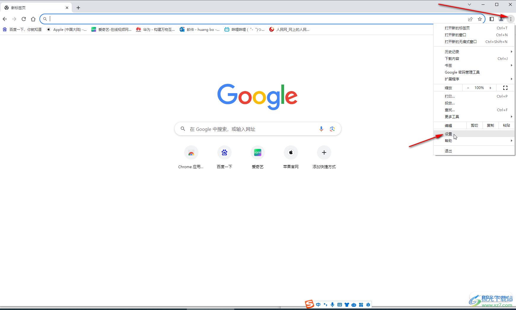The image size is (516, 310).
Task: Select 打开新的标签页 menu item
Action: (474, 28)
